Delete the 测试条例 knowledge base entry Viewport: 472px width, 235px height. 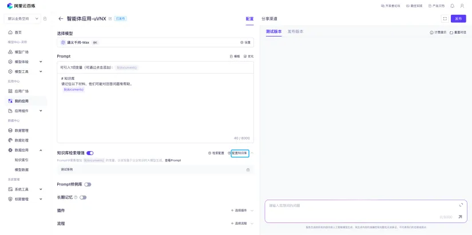(248, 169)
